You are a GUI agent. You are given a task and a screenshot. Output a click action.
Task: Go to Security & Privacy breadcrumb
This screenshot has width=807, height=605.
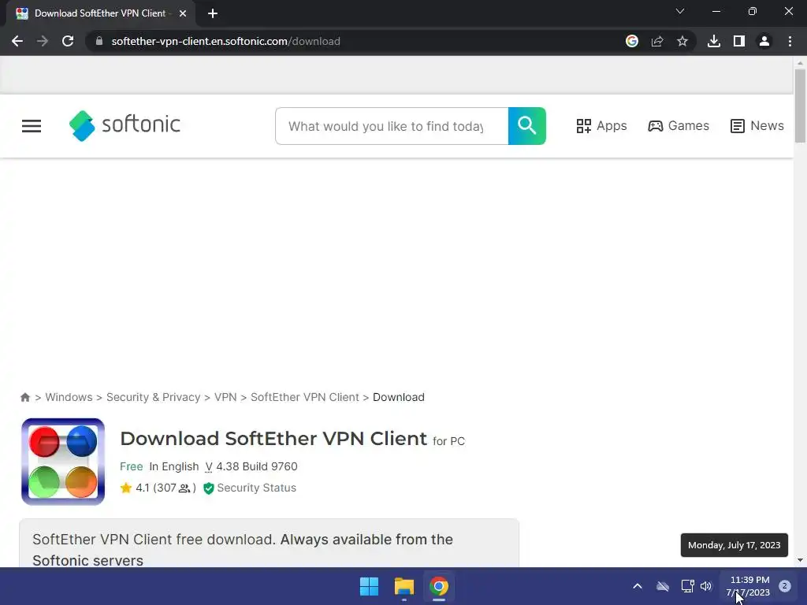point(154,397)
